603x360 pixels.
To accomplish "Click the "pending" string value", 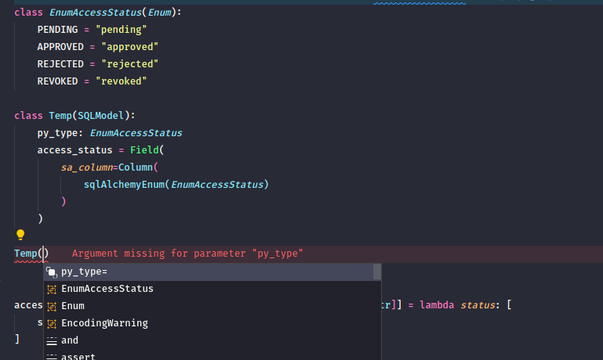I will click(120, 30).
